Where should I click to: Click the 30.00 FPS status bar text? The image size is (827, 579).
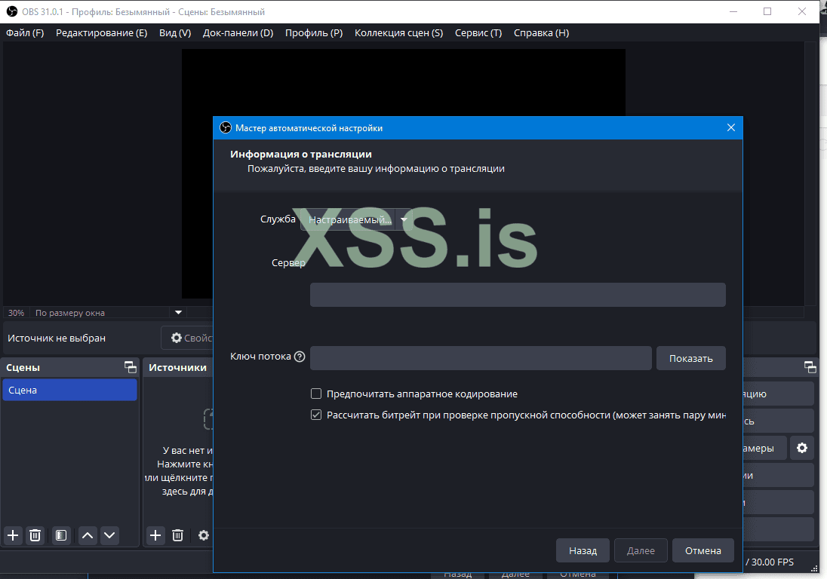coord(772,562)
